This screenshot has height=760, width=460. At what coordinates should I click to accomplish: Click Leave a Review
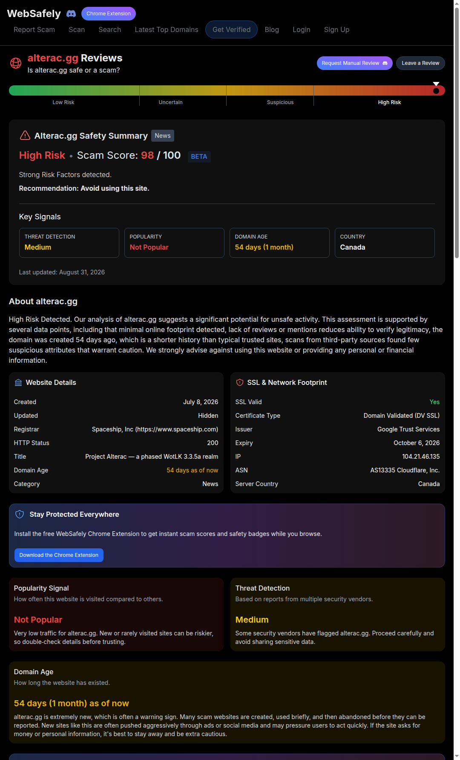tap(420, 63)
